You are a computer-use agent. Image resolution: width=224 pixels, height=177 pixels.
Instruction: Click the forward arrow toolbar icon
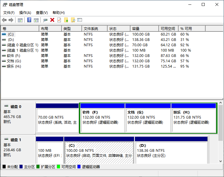click(11, 20)
